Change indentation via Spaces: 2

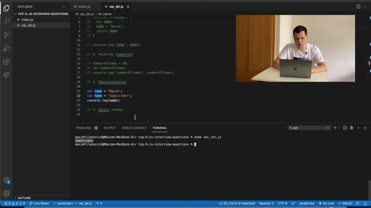(x=267, y=203)
